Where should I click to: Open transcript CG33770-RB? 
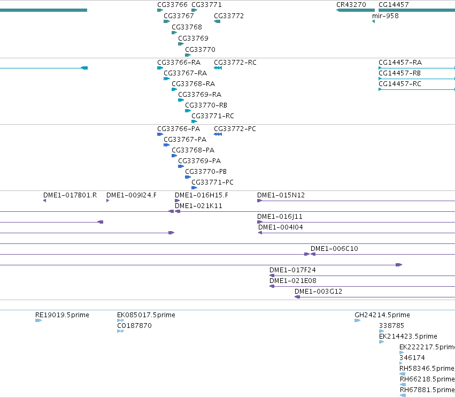206,106
